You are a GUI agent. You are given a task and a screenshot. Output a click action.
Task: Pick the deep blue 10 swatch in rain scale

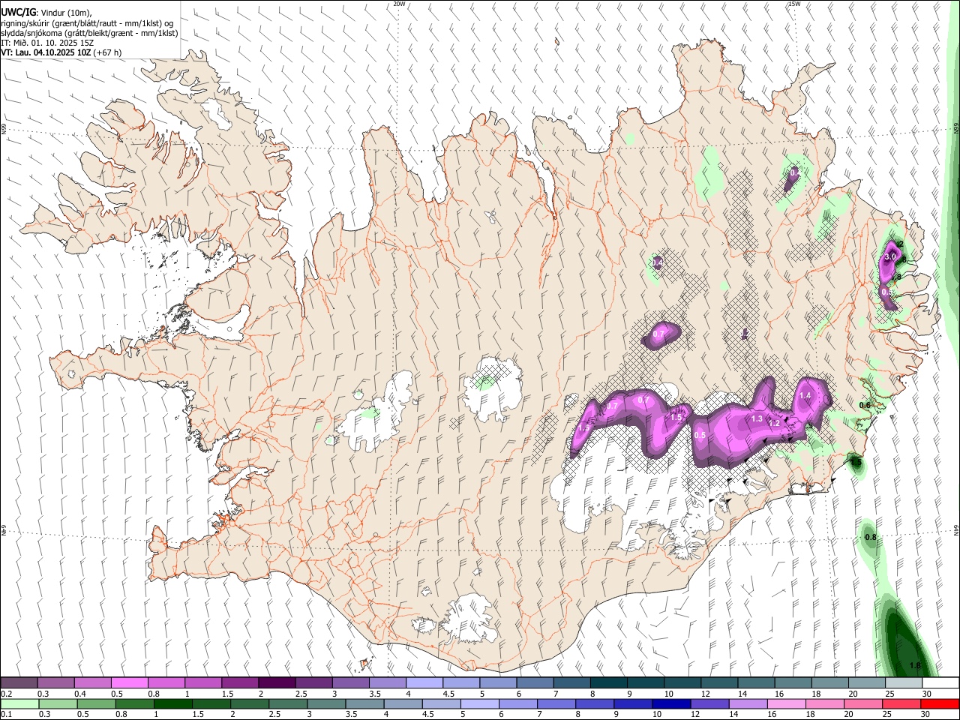(x=672, y=704)
